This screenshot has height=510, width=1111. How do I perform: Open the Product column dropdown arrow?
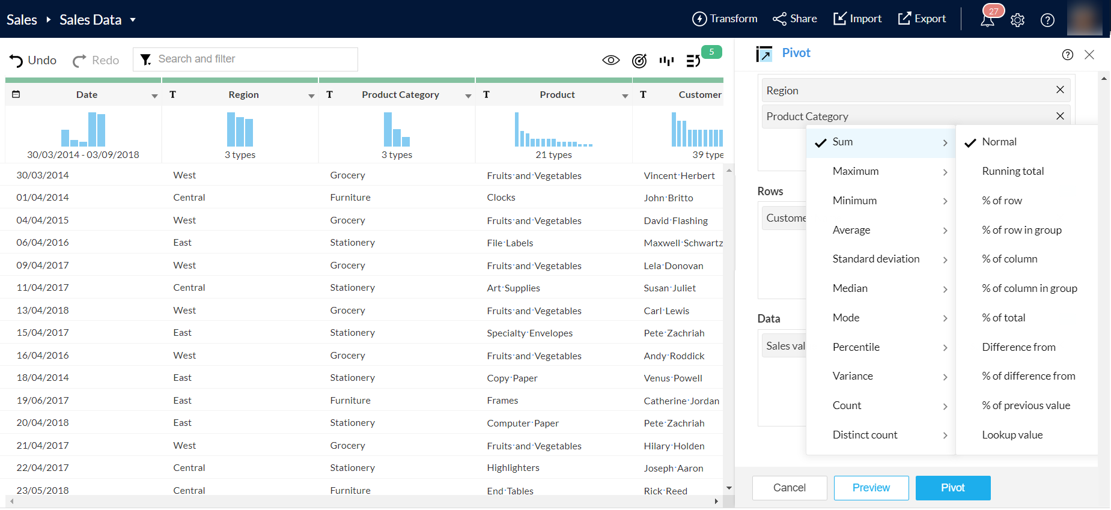coord(625,96)
